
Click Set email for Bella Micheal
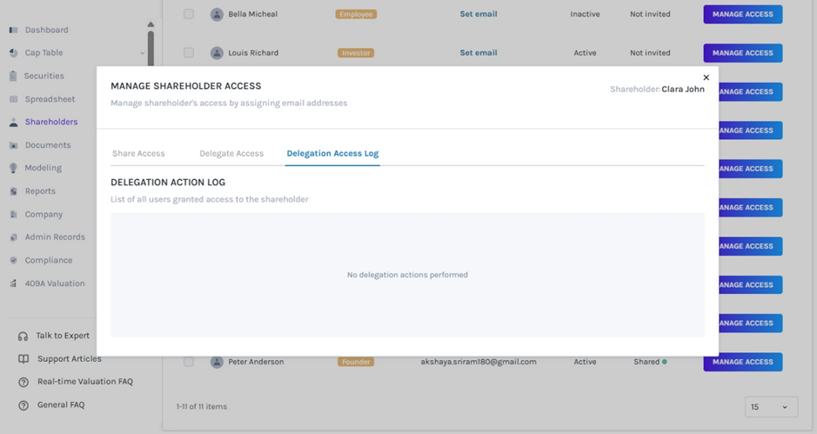coord(479,14)
